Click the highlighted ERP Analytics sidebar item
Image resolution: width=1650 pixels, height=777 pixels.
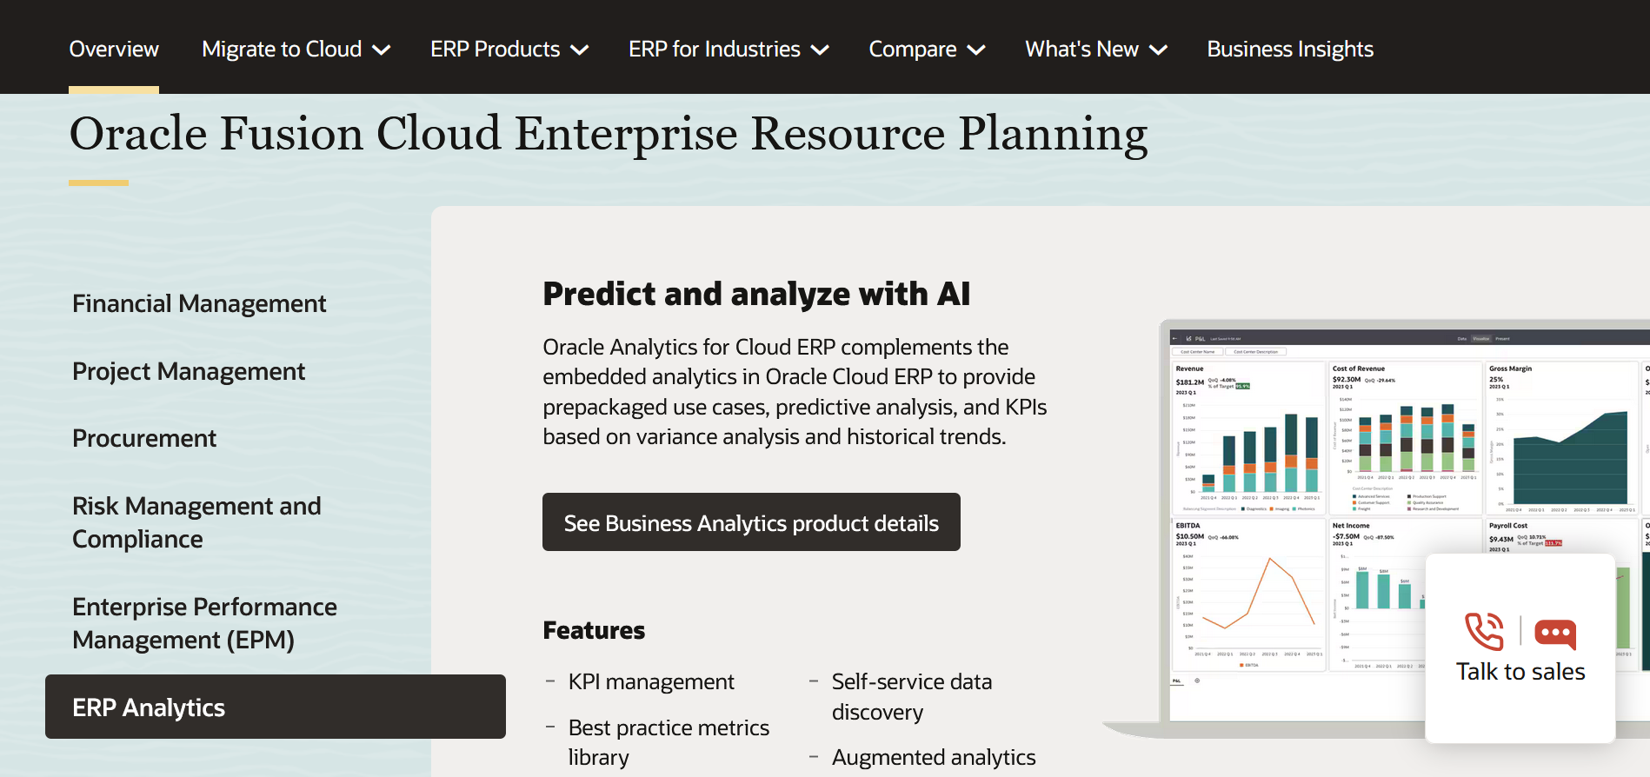pyautogui.click(x=149, y=707)
